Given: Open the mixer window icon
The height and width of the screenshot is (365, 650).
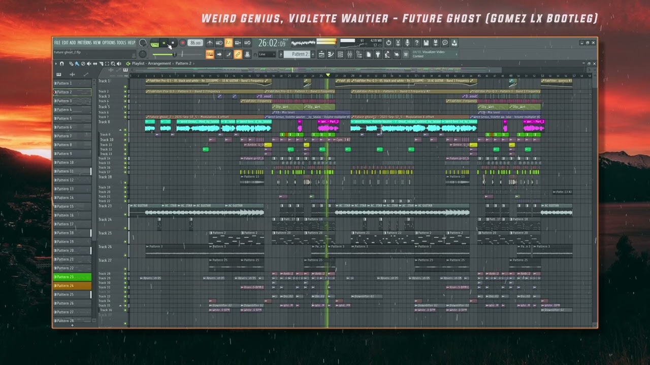Looking at the screenshot, I should tap(349, 54).
